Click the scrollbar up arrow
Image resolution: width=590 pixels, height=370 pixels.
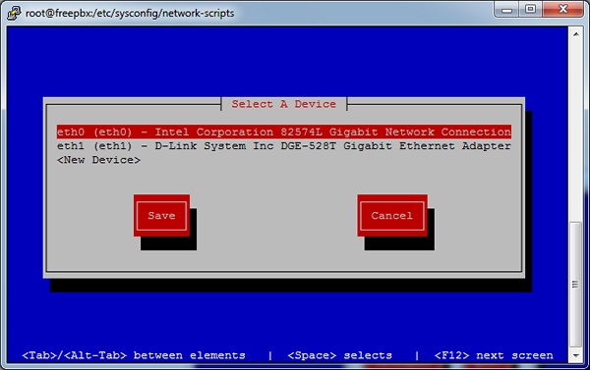576,34
